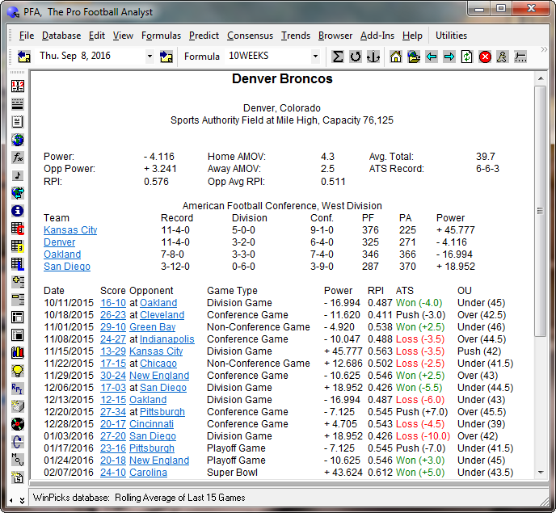Open the Utilities menu
Image resolution: width=556 pixels, height=513 pixels.
pos(451,36)
